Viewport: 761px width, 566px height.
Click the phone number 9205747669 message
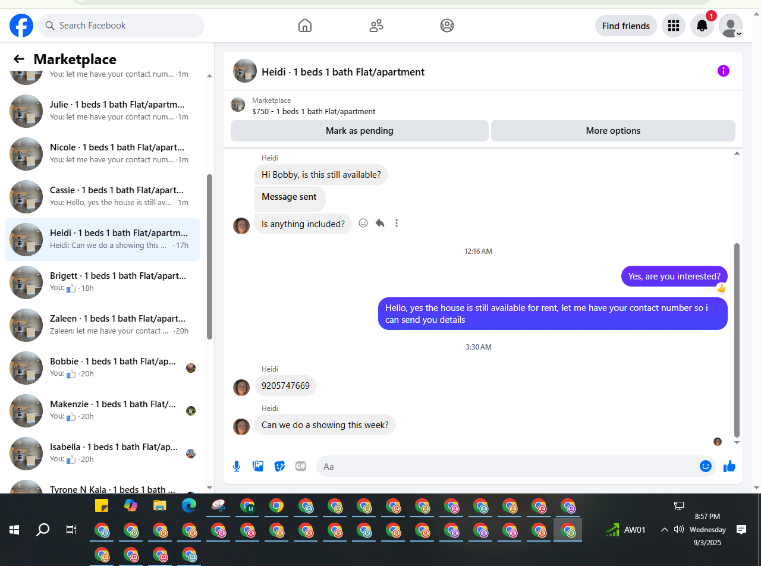click(285, 386)
